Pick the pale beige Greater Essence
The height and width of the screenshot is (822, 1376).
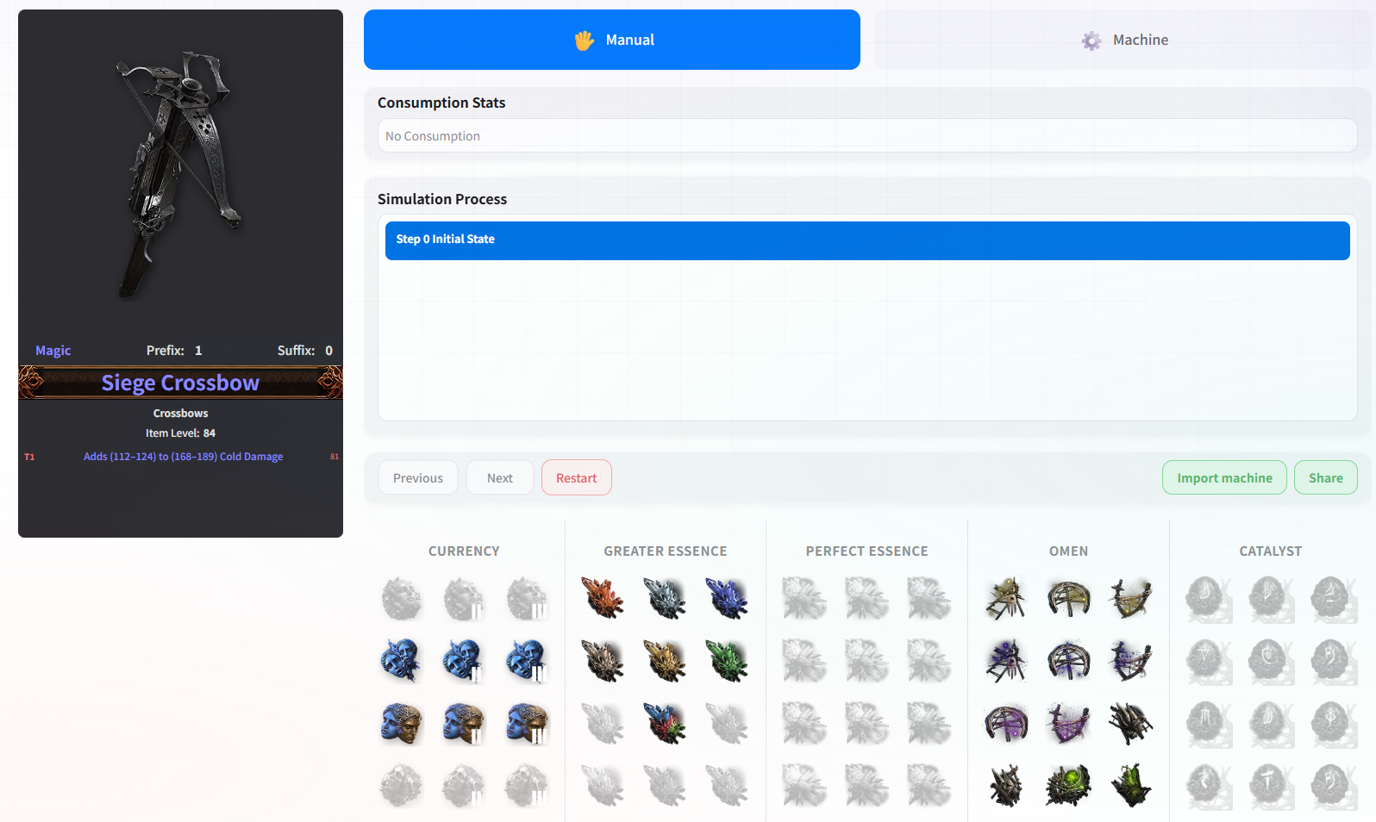pos(604,661)
